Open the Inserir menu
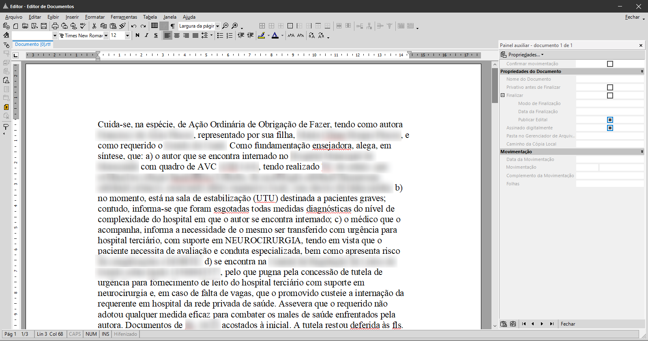Viewport: 648px width, 341px height. (x=72, y=17)
